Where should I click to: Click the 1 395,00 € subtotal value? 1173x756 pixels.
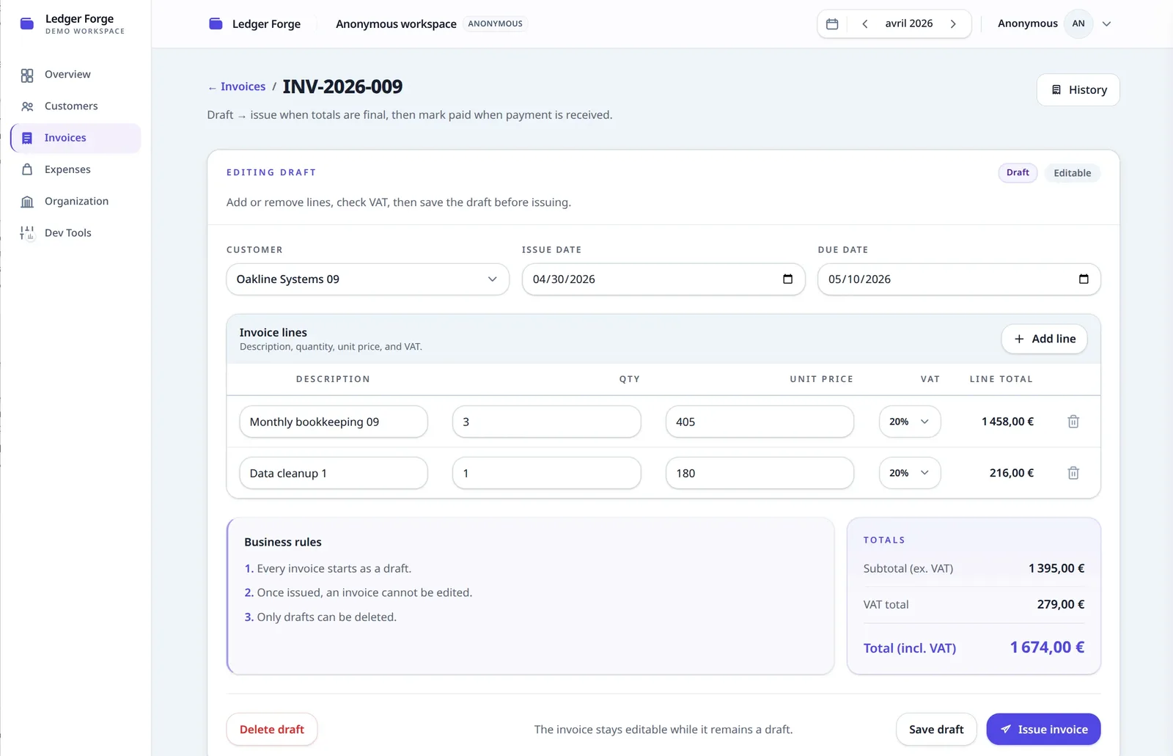(x=1056, y=568)
